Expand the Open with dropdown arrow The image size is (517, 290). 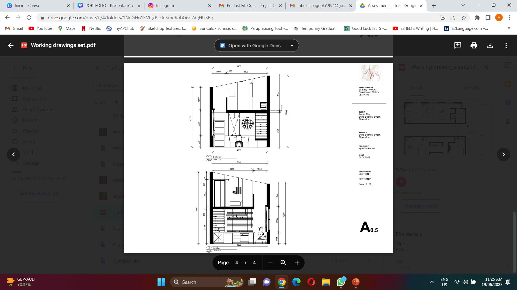coord(292,45)
